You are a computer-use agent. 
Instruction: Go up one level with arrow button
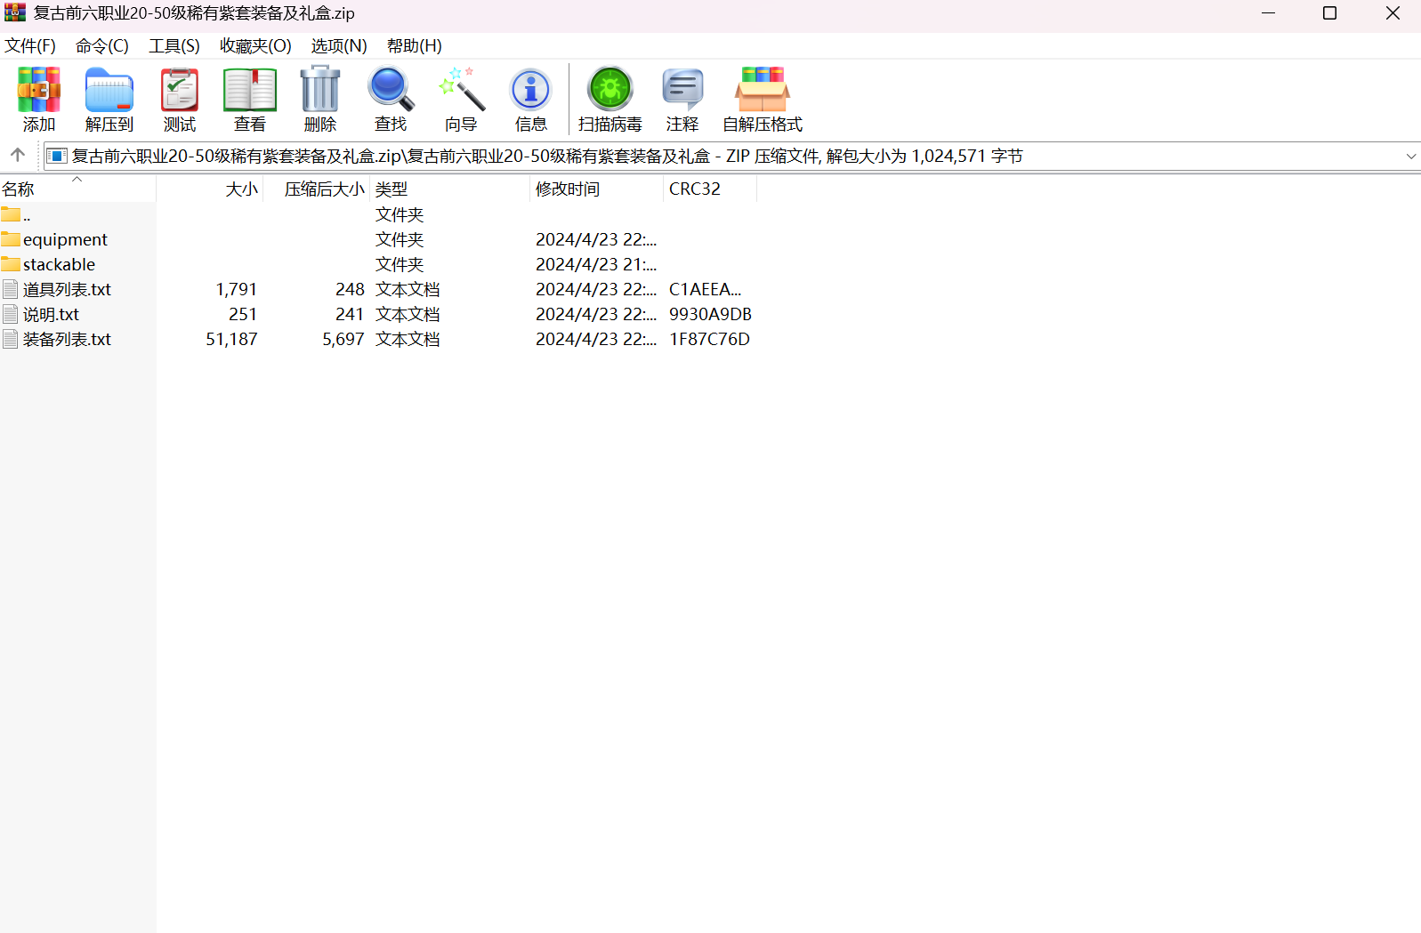point(17,156)
